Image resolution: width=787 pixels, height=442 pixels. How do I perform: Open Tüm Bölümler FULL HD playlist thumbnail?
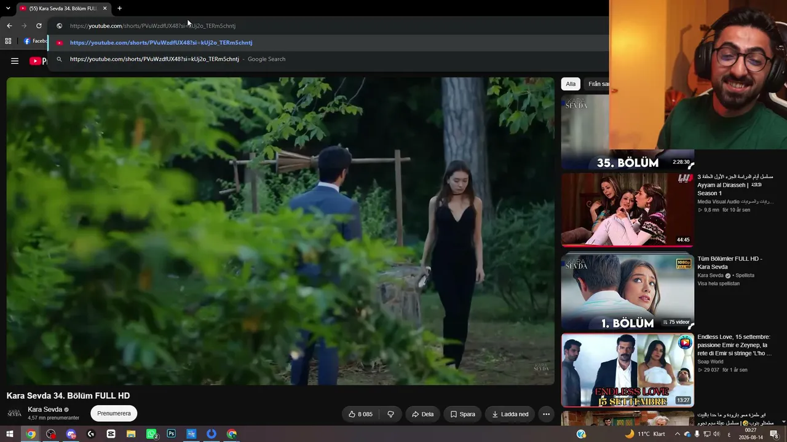coord(627,292)
